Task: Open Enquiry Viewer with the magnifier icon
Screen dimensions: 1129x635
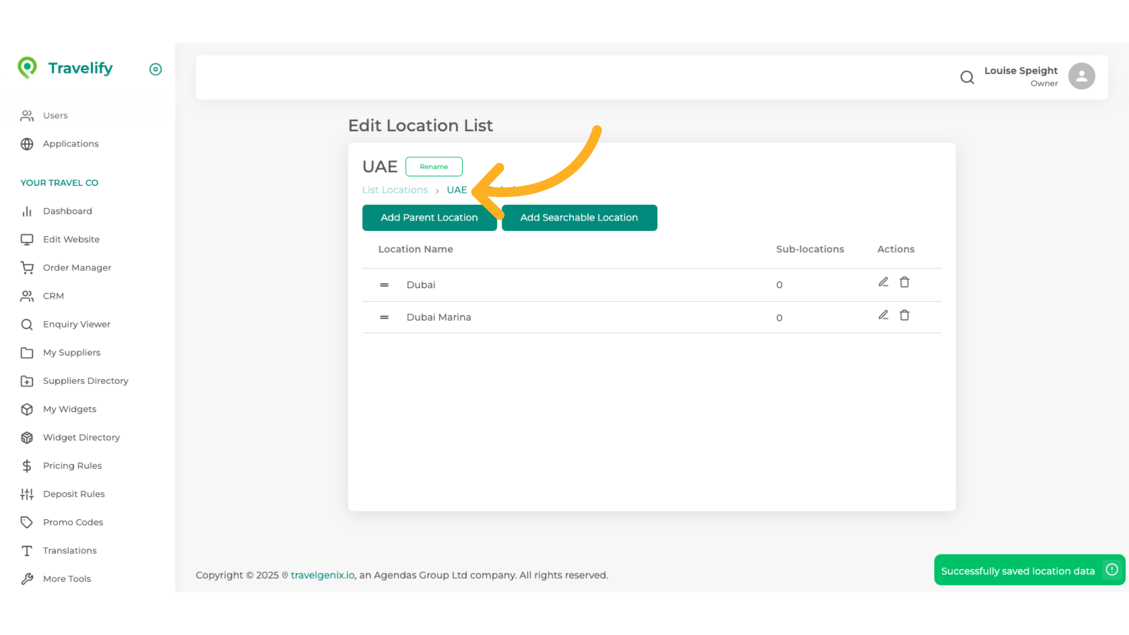Action: click(27, 324)
